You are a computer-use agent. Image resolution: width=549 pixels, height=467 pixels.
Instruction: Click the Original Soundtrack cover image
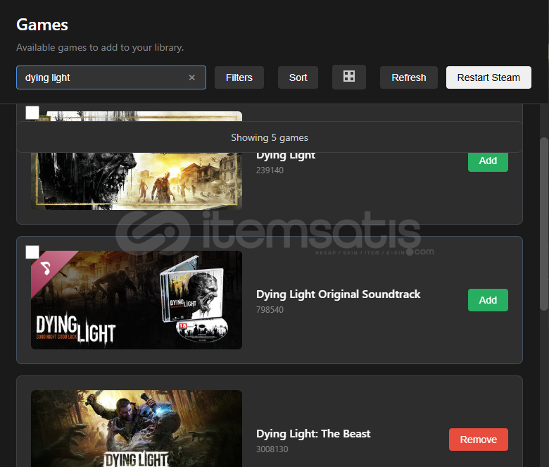click(137, 300)
